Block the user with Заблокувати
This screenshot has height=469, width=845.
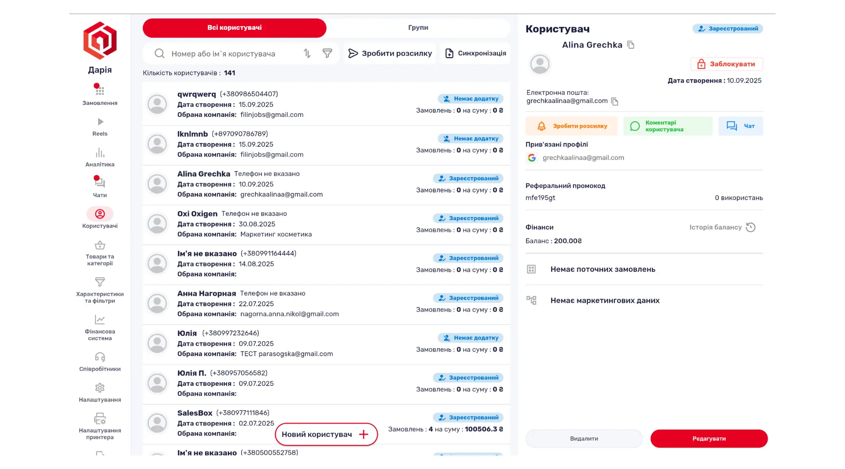tap(727, 64)
